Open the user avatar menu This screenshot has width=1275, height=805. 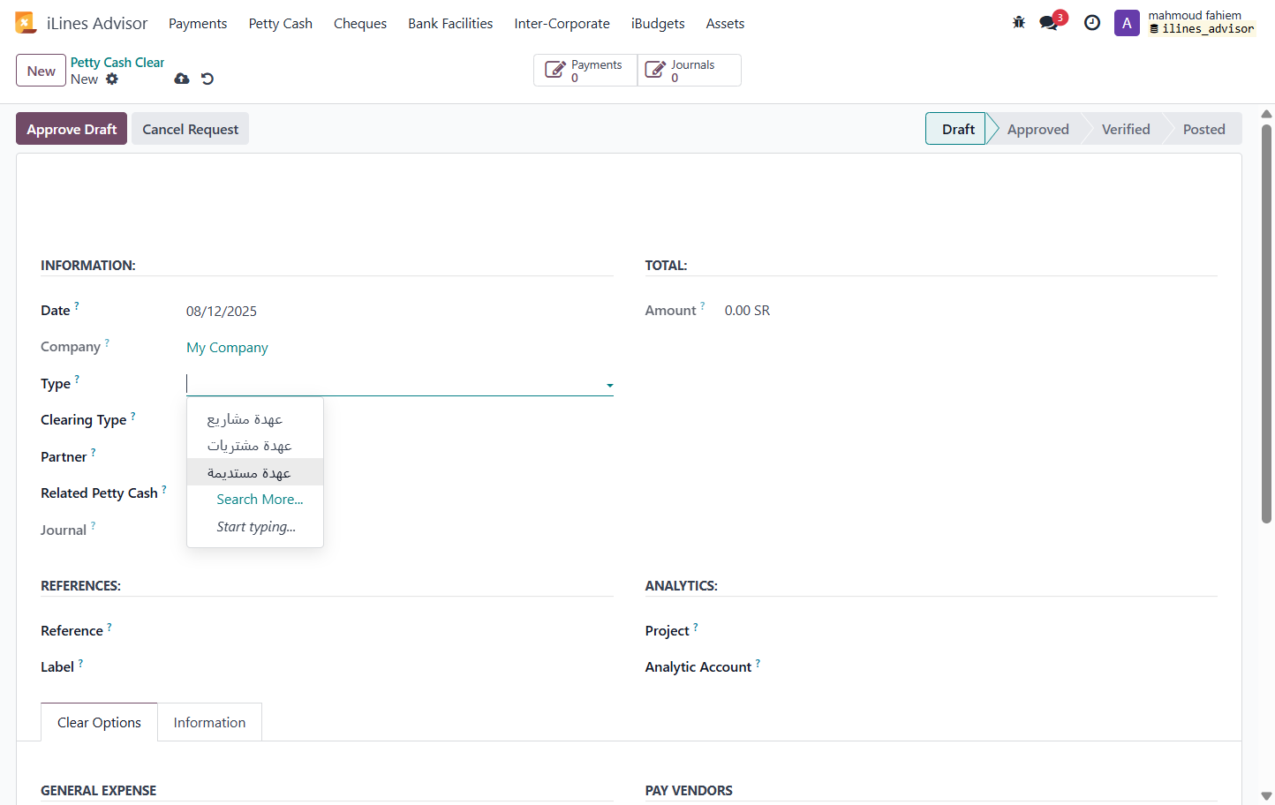pyautogui.click(x=1127, y=23)
